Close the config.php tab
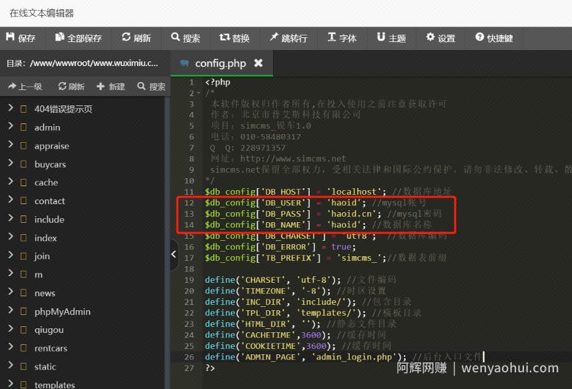Screen dimensions: 572x389 pyautogui.click(x=258, y=63)
